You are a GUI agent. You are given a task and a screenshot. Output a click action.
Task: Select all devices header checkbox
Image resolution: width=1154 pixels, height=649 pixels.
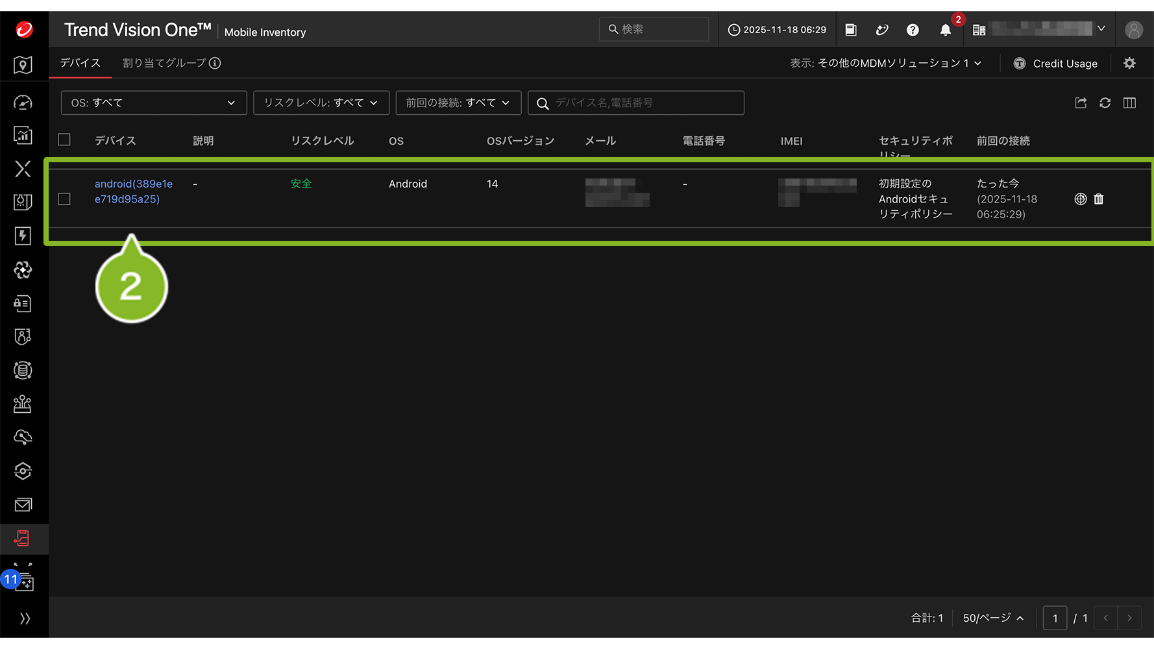(x=64, y=140)
